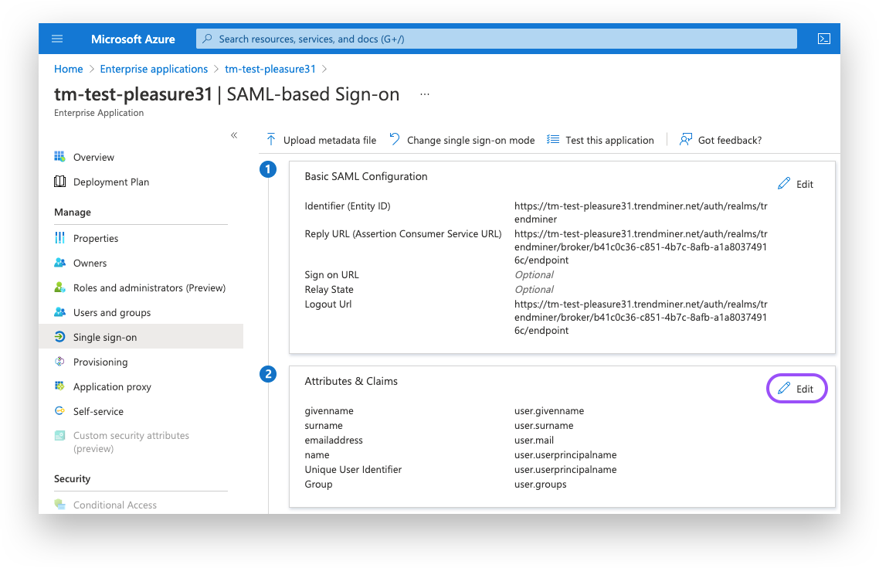Click the Home breadcrumb link

(68, 69)
